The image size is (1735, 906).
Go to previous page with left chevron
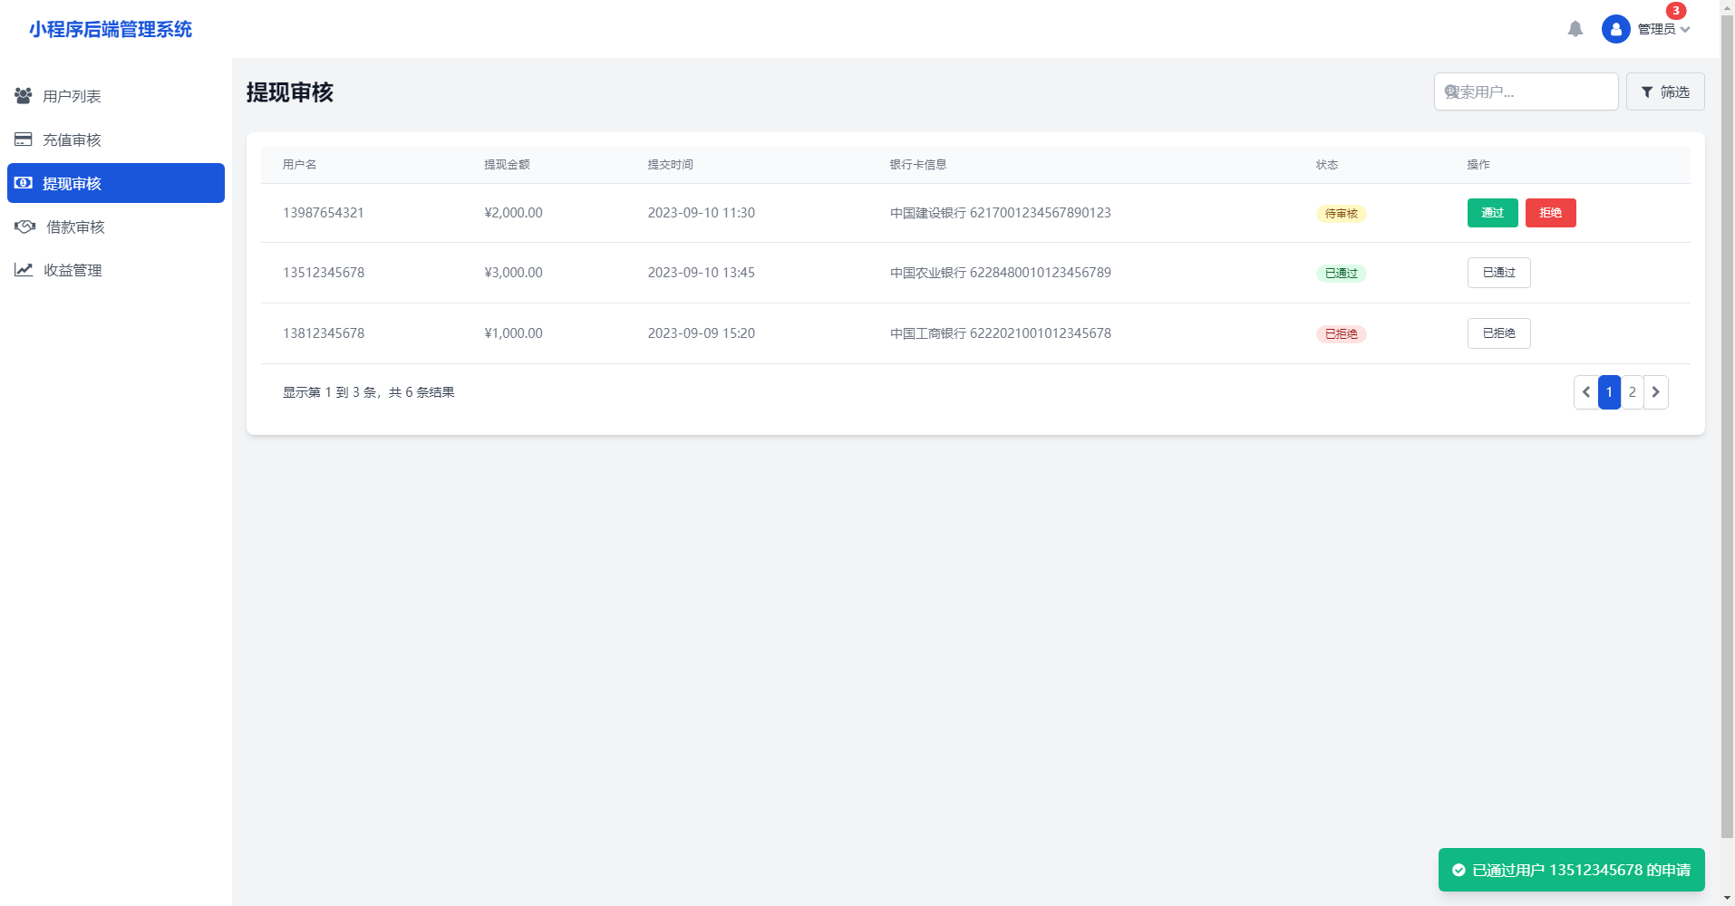1585,392
